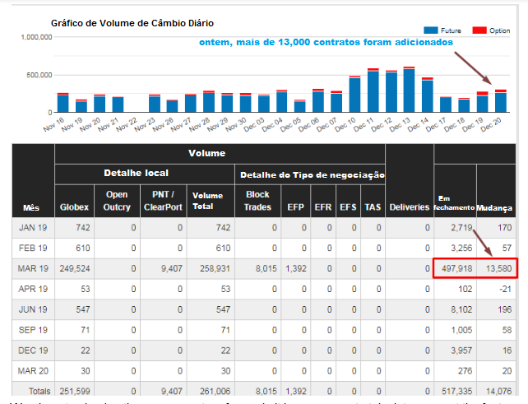Select the Dec 20 bar in chart

coord(500,101)
